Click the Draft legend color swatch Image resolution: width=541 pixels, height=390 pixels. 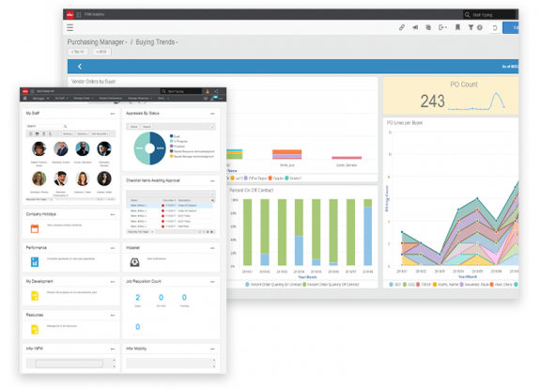(x=172, y=136)
